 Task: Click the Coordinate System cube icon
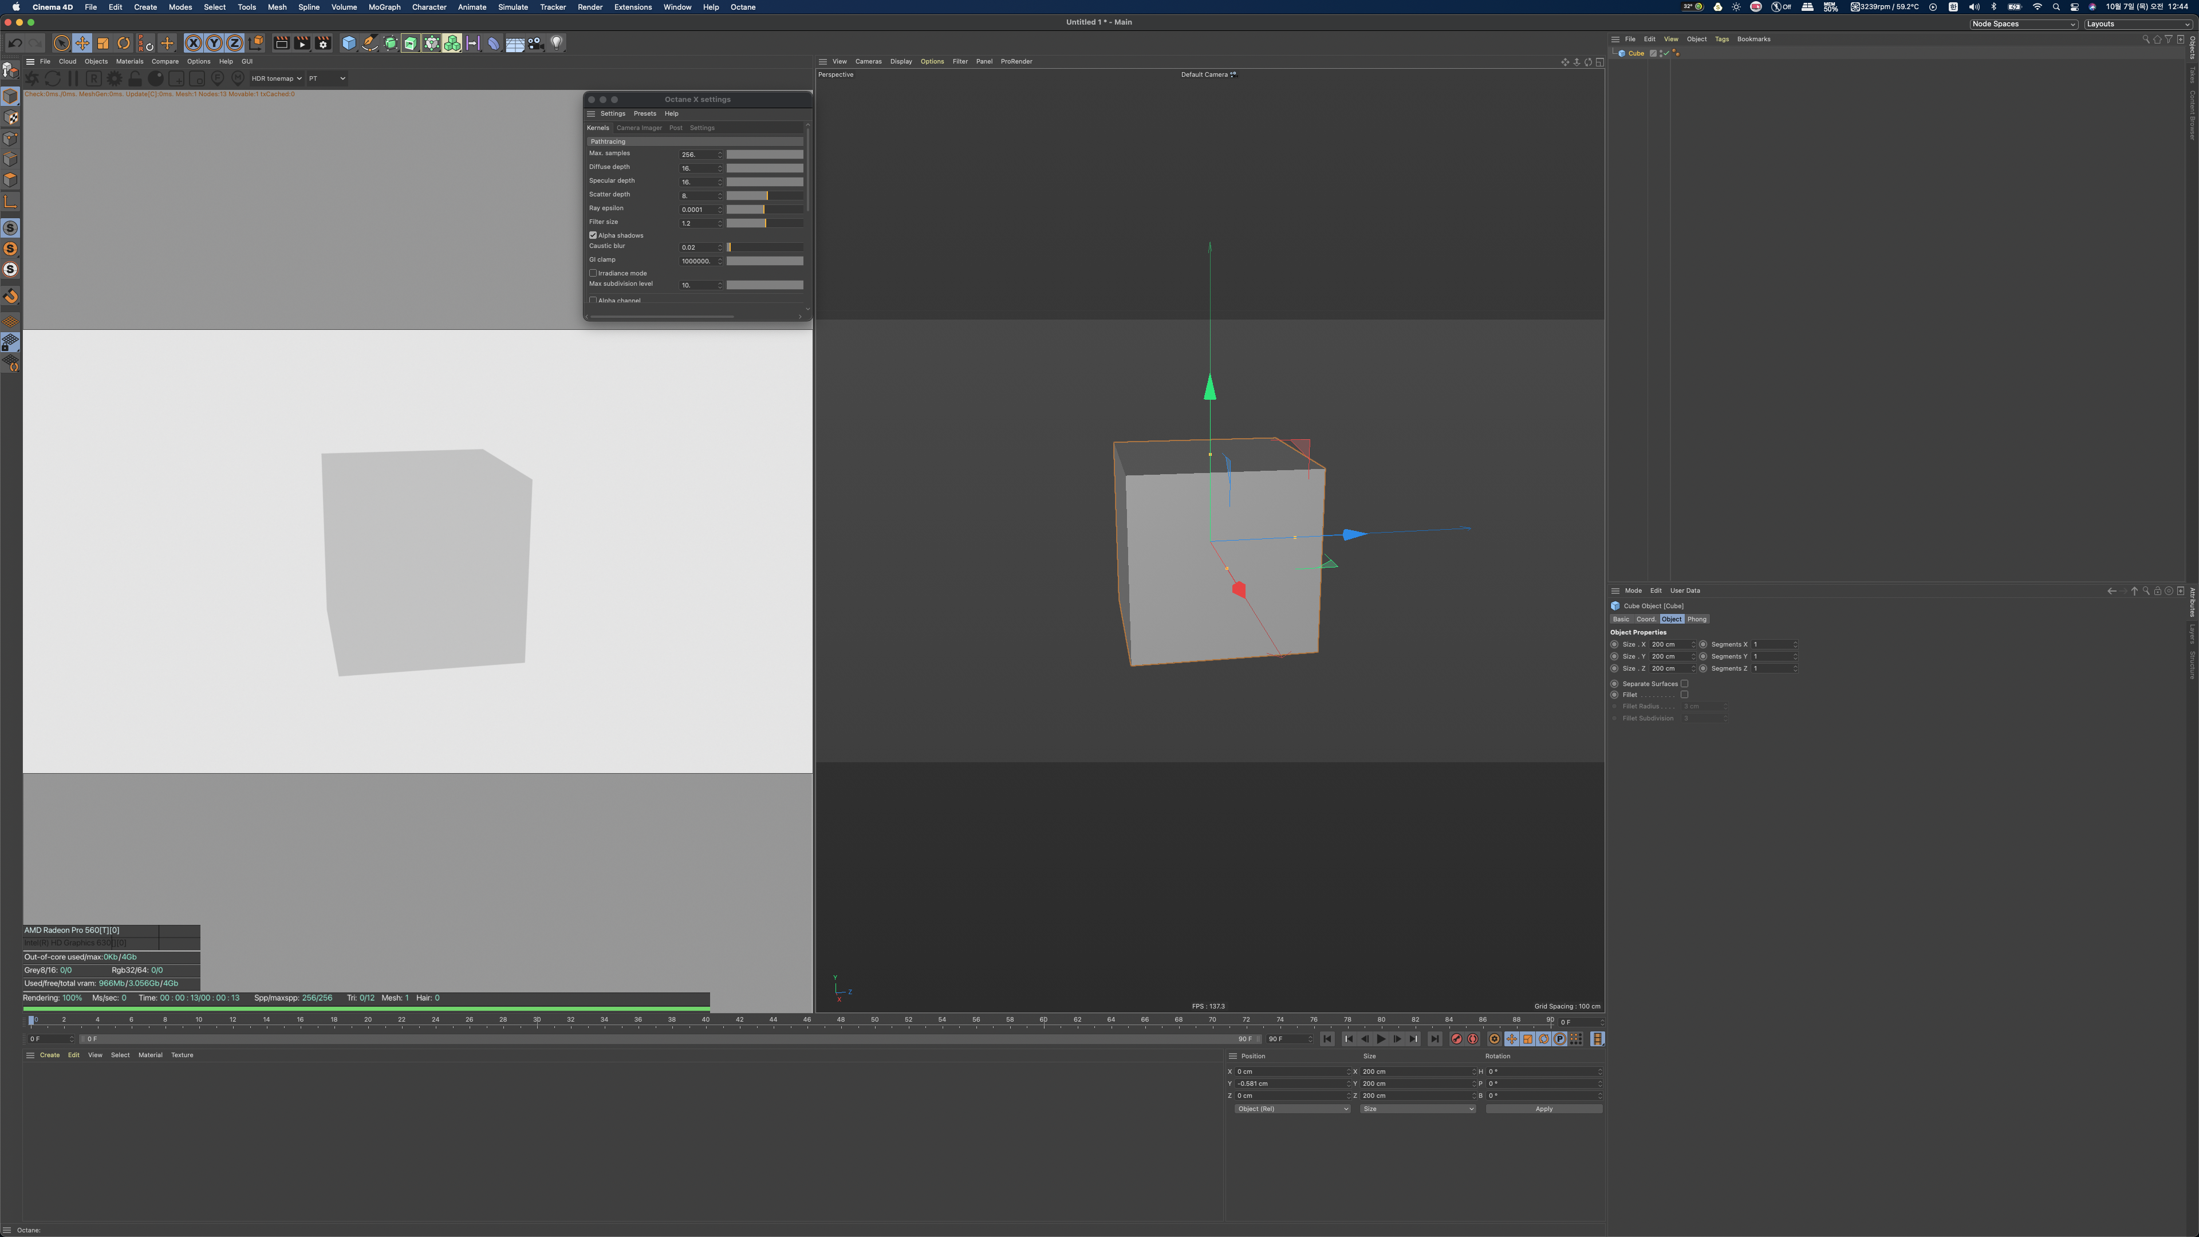[x=256, y=43]
